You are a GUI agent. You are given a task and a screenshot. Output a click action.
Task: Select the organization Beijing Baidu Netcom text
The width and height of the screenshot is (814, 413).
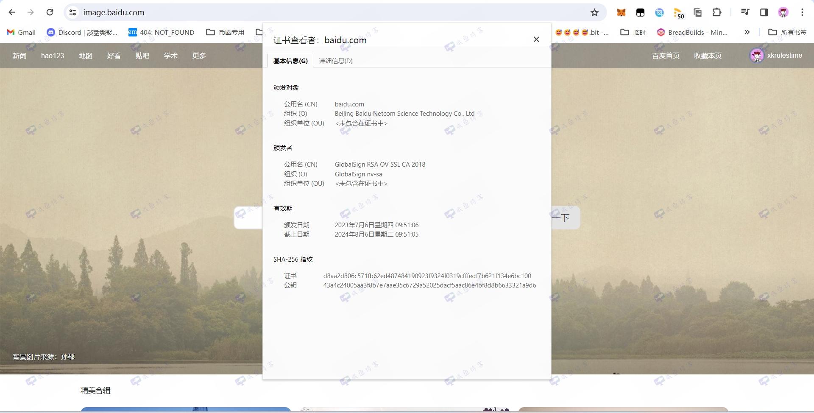pyautogui.click(x=404, y=113)
